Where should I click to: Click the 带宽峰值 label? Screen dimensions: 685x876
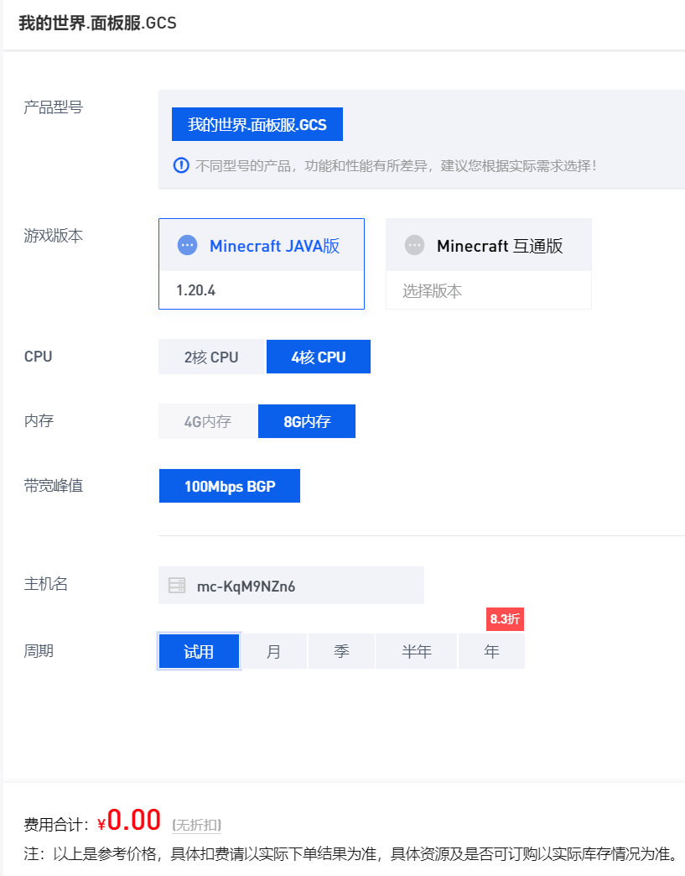[53, 486]
